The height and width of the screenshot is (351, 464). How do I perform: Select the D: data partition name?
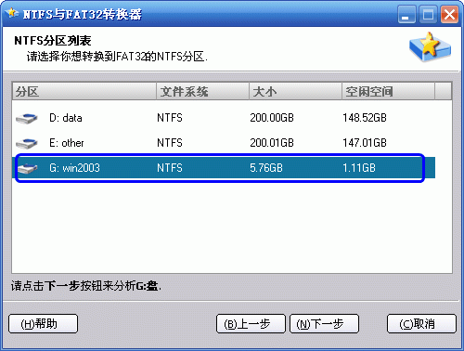click(66, 118)
